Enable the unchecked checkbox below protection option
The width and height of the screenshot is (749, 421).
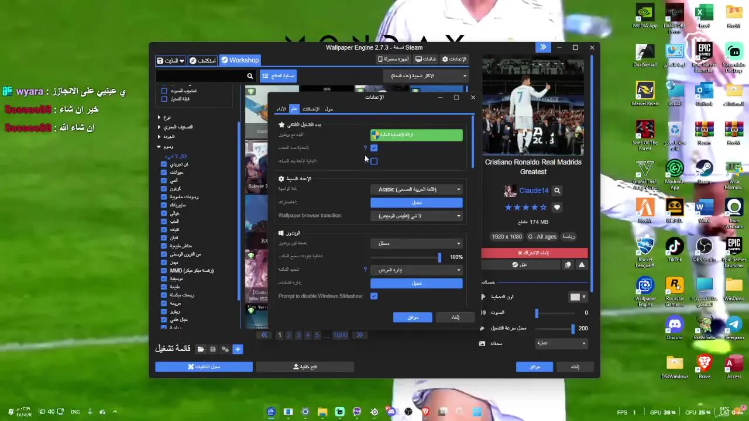(374, 161)
